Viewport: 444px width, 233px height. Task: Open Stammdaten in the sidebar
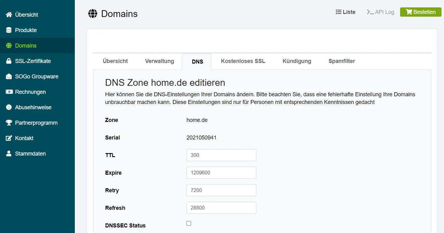[x=37, y=153]
